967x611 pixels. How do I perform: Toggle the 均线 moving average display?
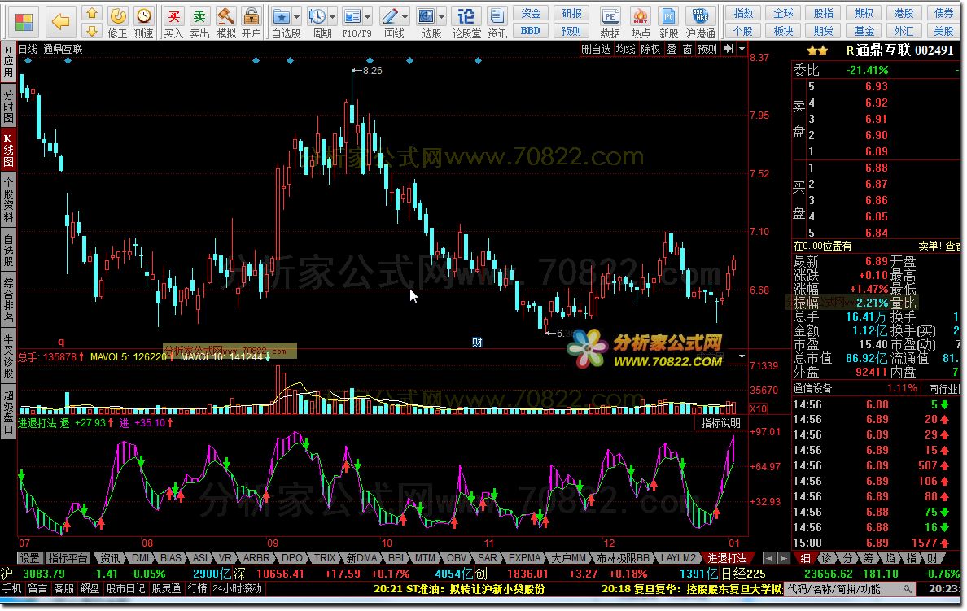pos(625,49)
